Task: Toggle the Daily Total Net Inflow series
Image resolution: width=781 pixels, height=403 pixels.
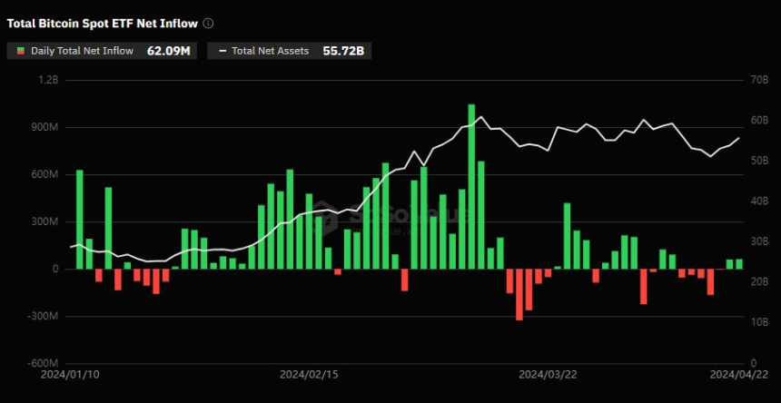Action: (x=82, y=51)
